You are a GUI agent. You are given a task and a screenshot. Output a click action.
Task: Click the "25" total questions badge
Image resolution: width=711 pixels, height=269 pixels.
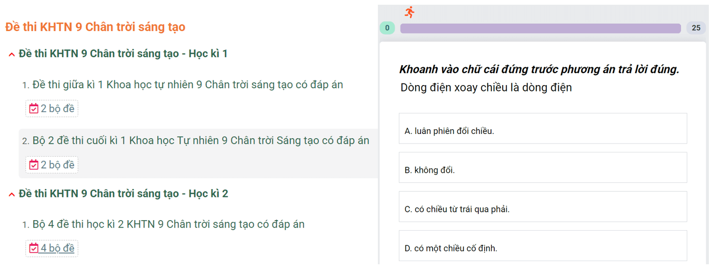click(x=696, y=28)
